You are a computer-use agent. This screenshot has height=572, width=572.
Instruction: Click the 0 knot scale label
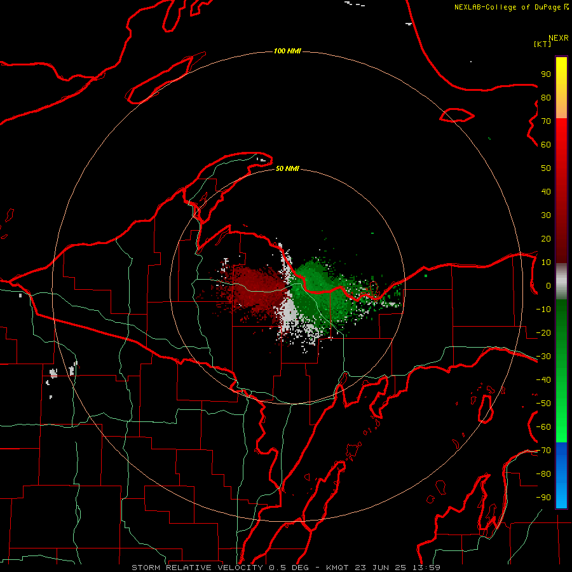[548, 285]
